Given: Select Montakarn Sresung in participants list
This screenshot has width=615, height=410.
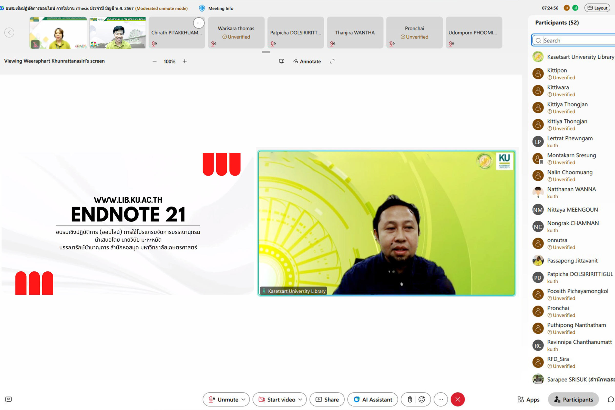Looking at the screenshot, I should 573,159.
